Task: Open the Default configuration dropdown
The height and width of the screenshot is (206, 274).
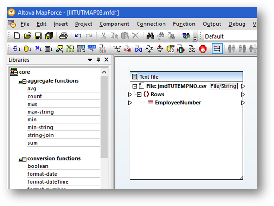Action: tap(230, 36)
